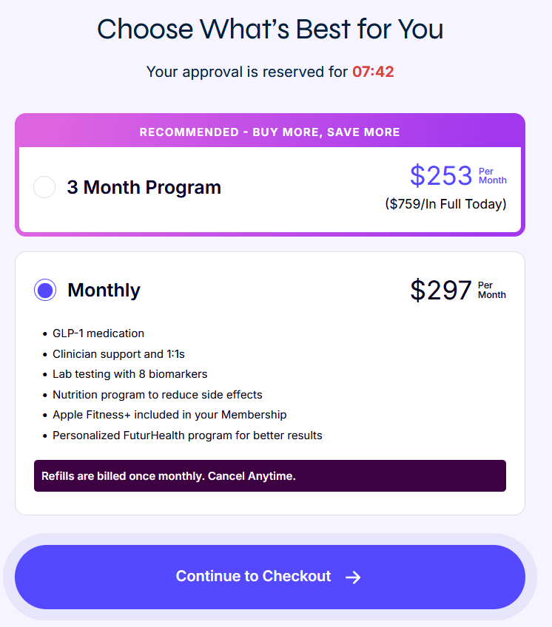The width and height of the screenshot is (552, 627).
Task: Click the "Refills are billed once monthly" notice
Action: click(169, 476)
